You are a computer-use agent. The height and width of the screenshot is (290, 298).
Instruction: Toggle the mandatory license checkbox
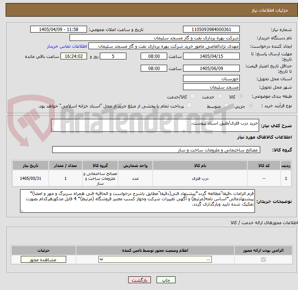[263, 259]
